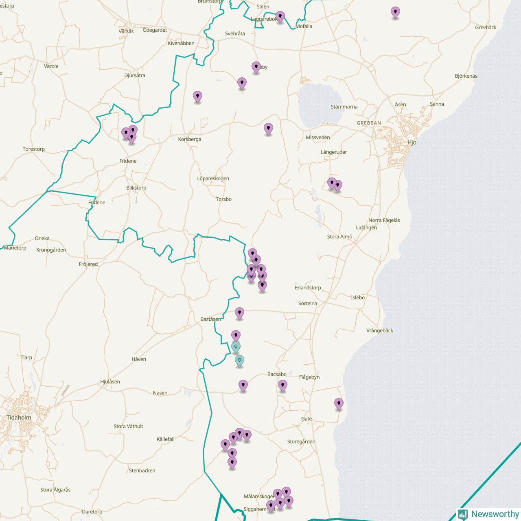The width and height of the screenshot is (521, 521).
Task: Click the Hjo town label
Action: click(x=412, y=142)
